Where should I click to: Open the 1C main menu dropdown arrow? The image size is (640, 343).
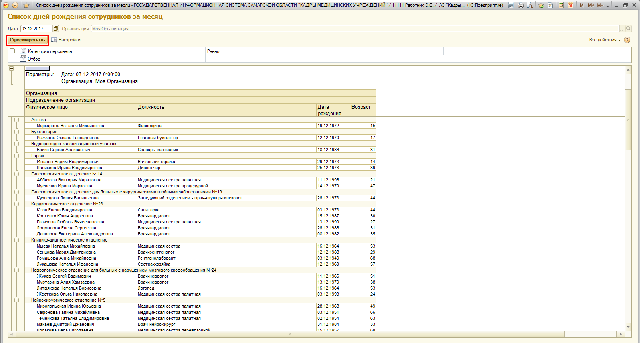coord(15,5)
